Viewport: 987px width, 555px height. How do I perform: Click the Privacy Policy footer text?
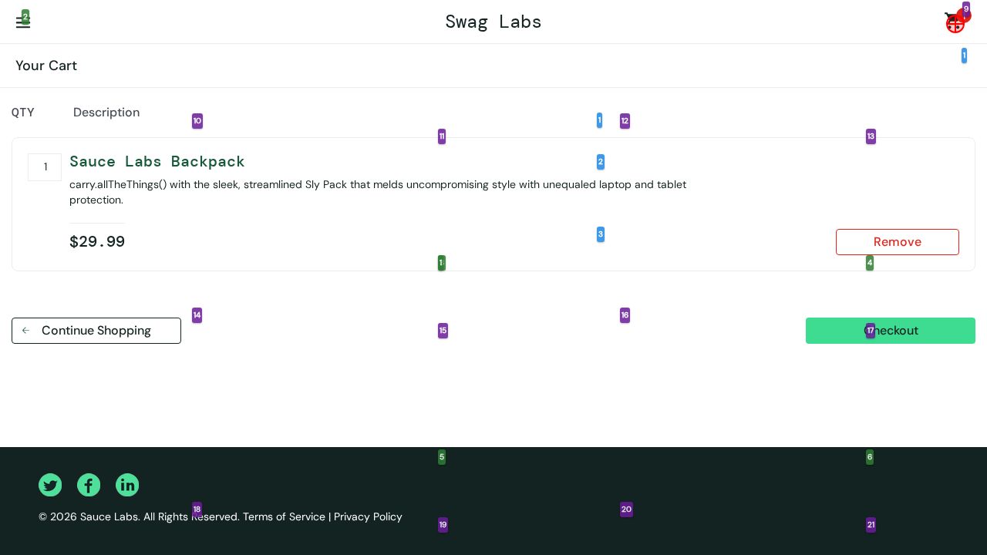click(x=368, y=516)
